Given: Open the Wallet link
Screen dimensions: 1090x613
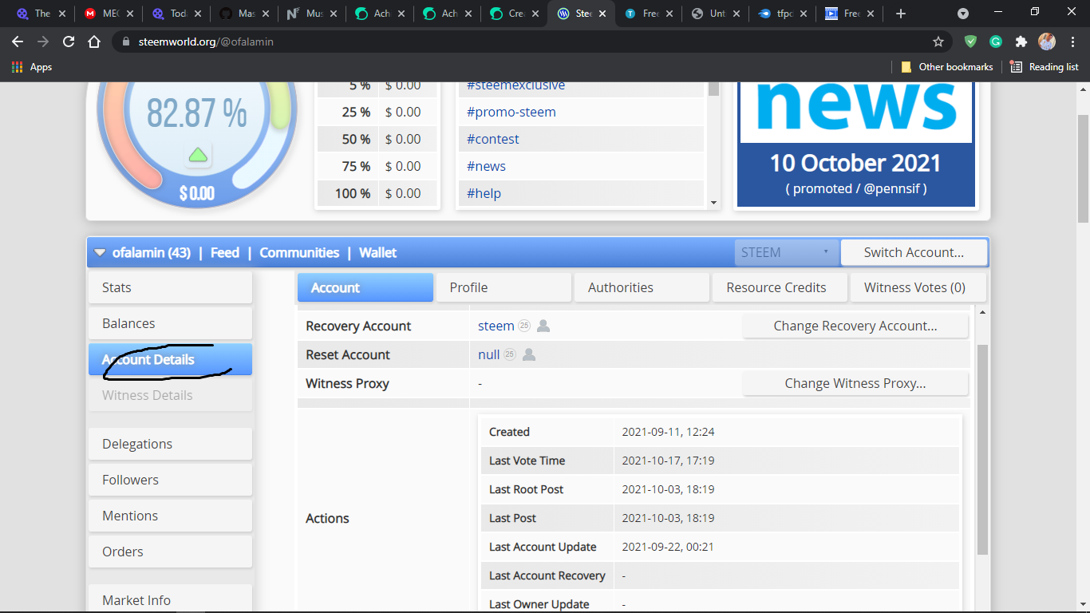Looking at the screenshot, I should pyautogui.click(x=378, y=252).
